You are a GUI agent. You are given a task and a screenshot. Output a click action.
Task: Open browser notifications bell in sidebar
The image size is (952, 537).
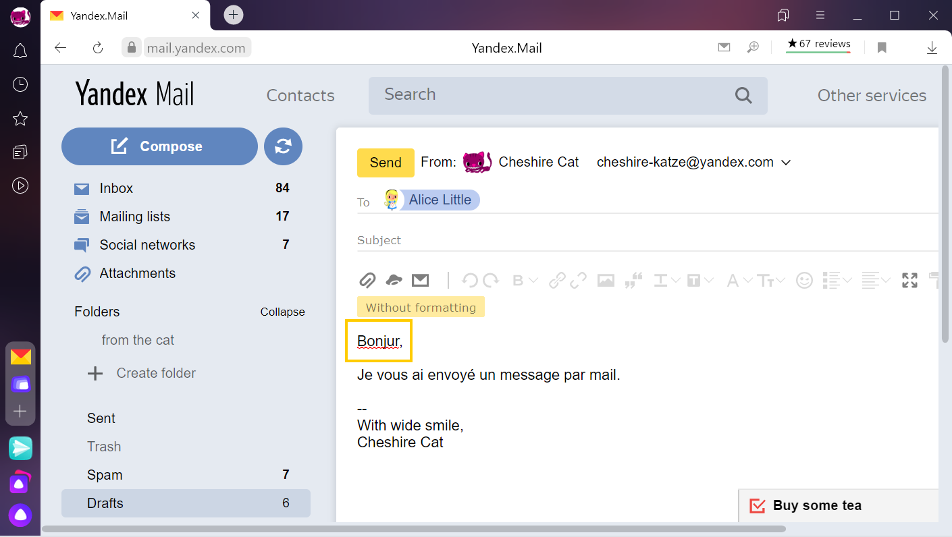coord(20,51)
